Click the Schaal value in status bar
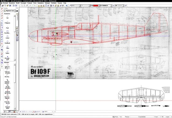Image resolution: width=172 pixels, height=118 pixels. 162,117
